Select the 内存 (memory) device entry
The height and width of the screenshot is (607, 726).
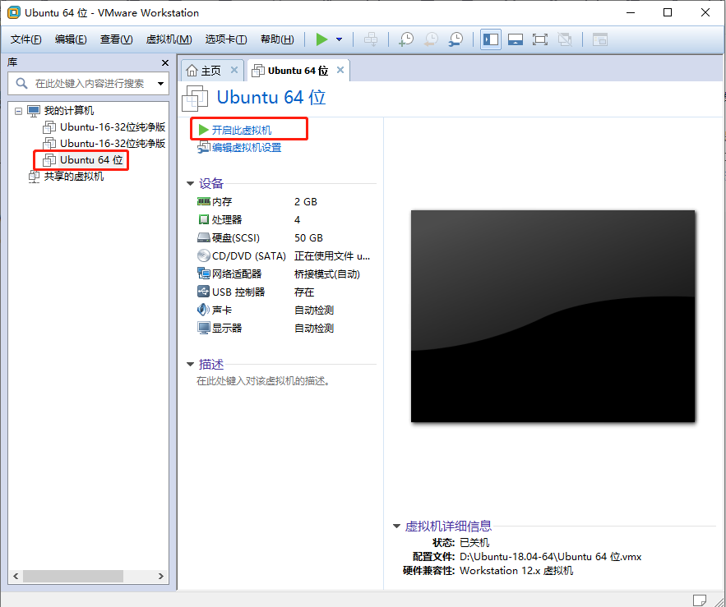pyautogui.click(x=224, y=201)
